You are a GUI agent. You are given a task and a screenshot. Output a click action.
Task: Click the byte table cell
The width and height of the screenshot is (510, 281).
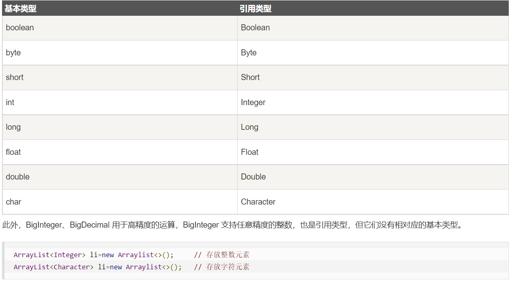[13, 53]
